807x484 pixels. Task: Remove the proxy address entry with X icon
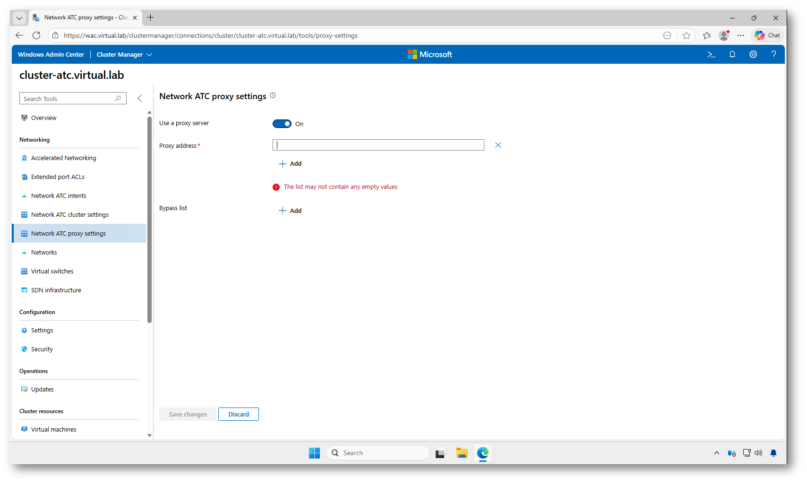[x=498, y=145]
